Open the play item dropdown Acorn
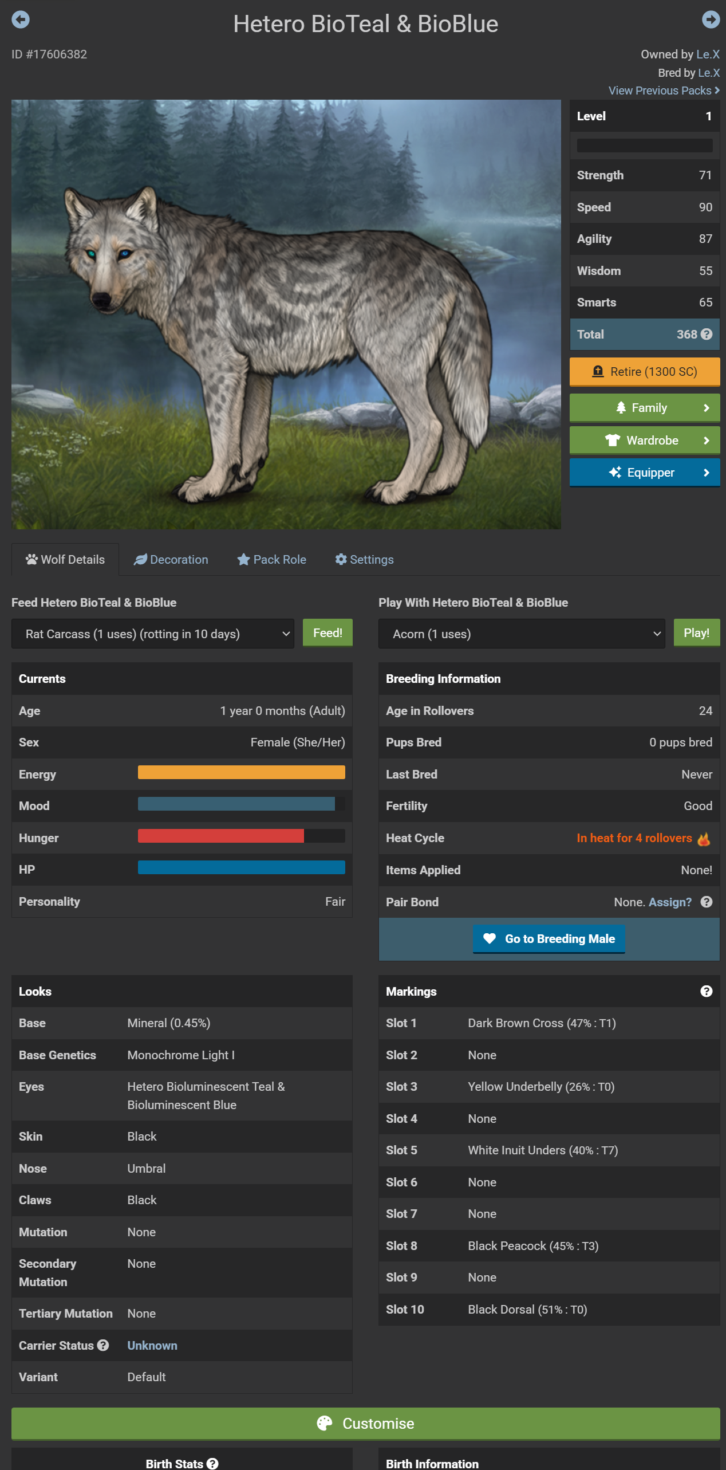Viewport: 726px width, 1470px height. click(x=522, y=634)
